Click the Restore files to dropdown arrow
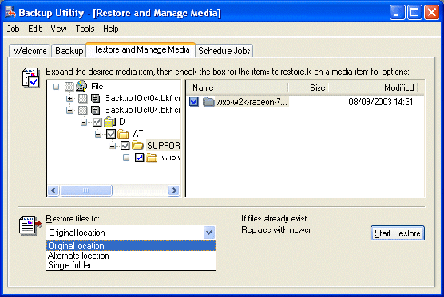The height and width of the screenshot is (297, 444). pos(209,233)
